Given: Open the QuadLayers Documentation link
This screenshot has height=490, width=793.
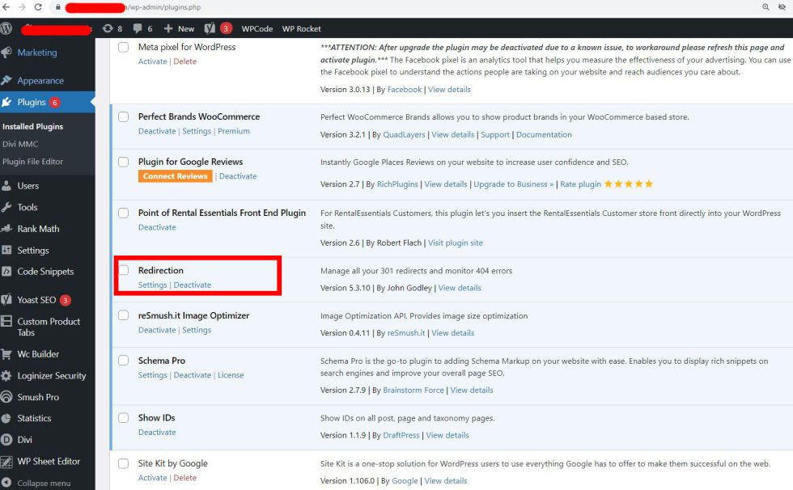Looking at the screenshot, I should tap(544, 135).
